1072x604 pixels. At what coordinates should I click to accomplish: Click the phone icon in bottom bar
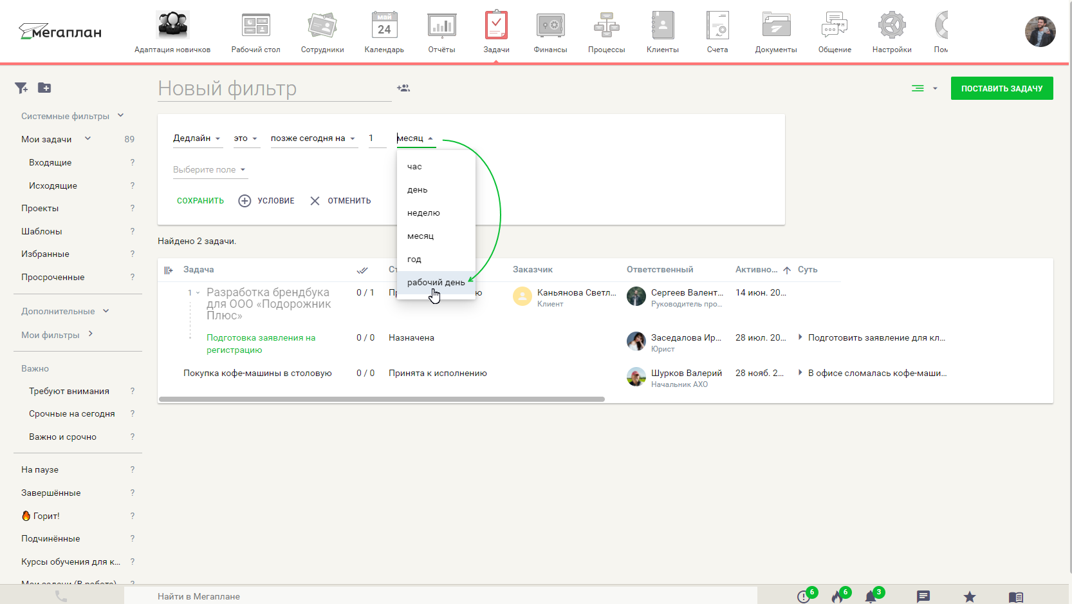point(61,596)
